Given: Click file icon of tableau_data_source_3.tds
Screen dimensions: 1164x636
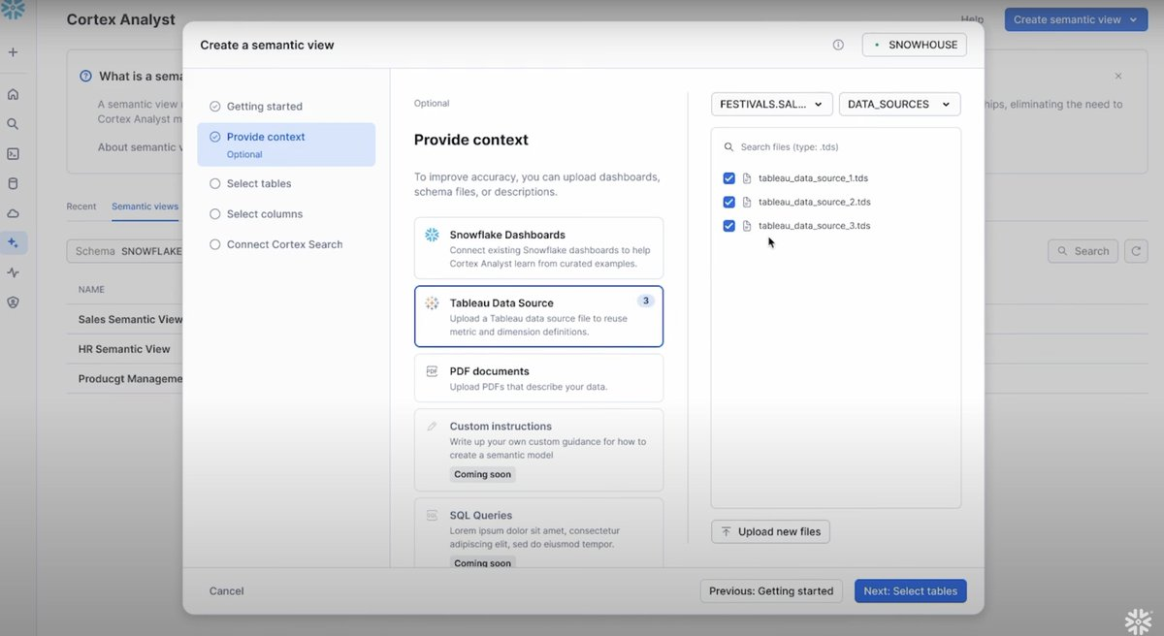Looking at the screenshot, I should click(747, 226).
